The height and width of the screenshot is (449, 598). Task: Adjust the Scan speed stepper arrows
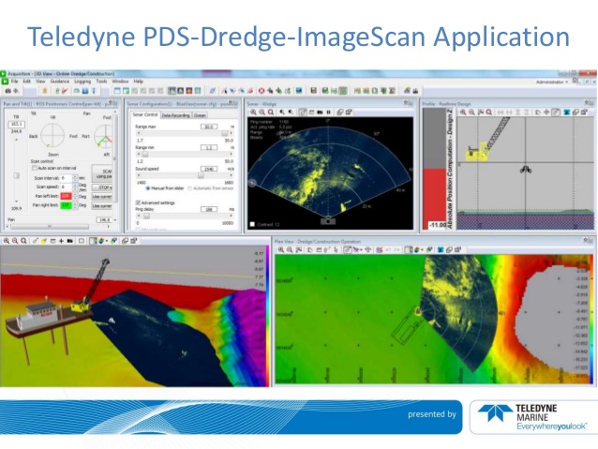(x=75, y=187)
